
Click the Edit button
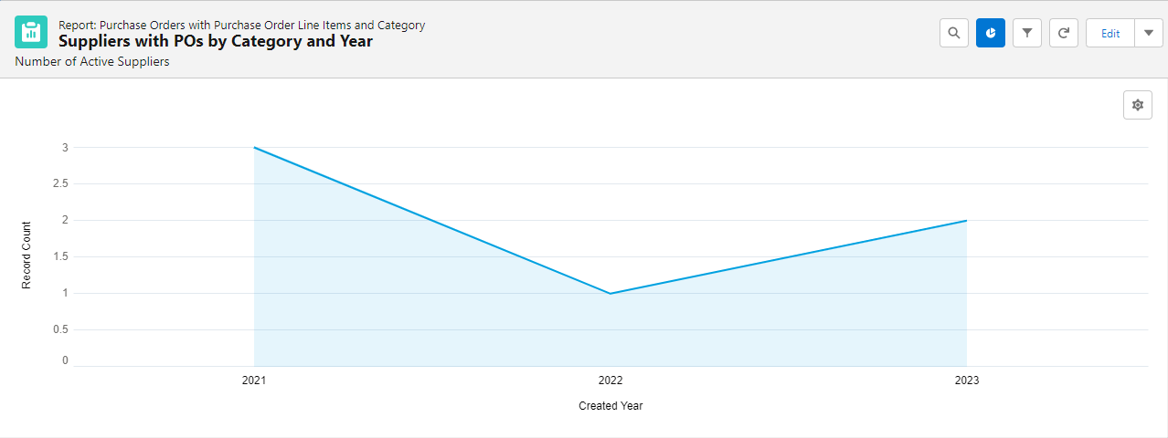1110,33
